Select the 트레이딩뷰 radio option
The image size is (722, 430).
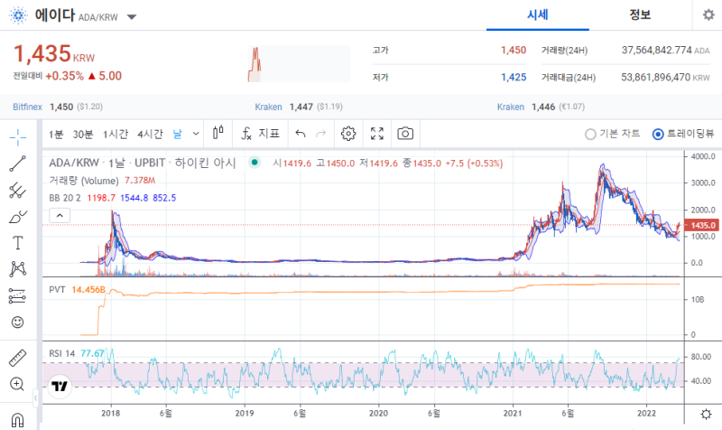click(684, 134)
